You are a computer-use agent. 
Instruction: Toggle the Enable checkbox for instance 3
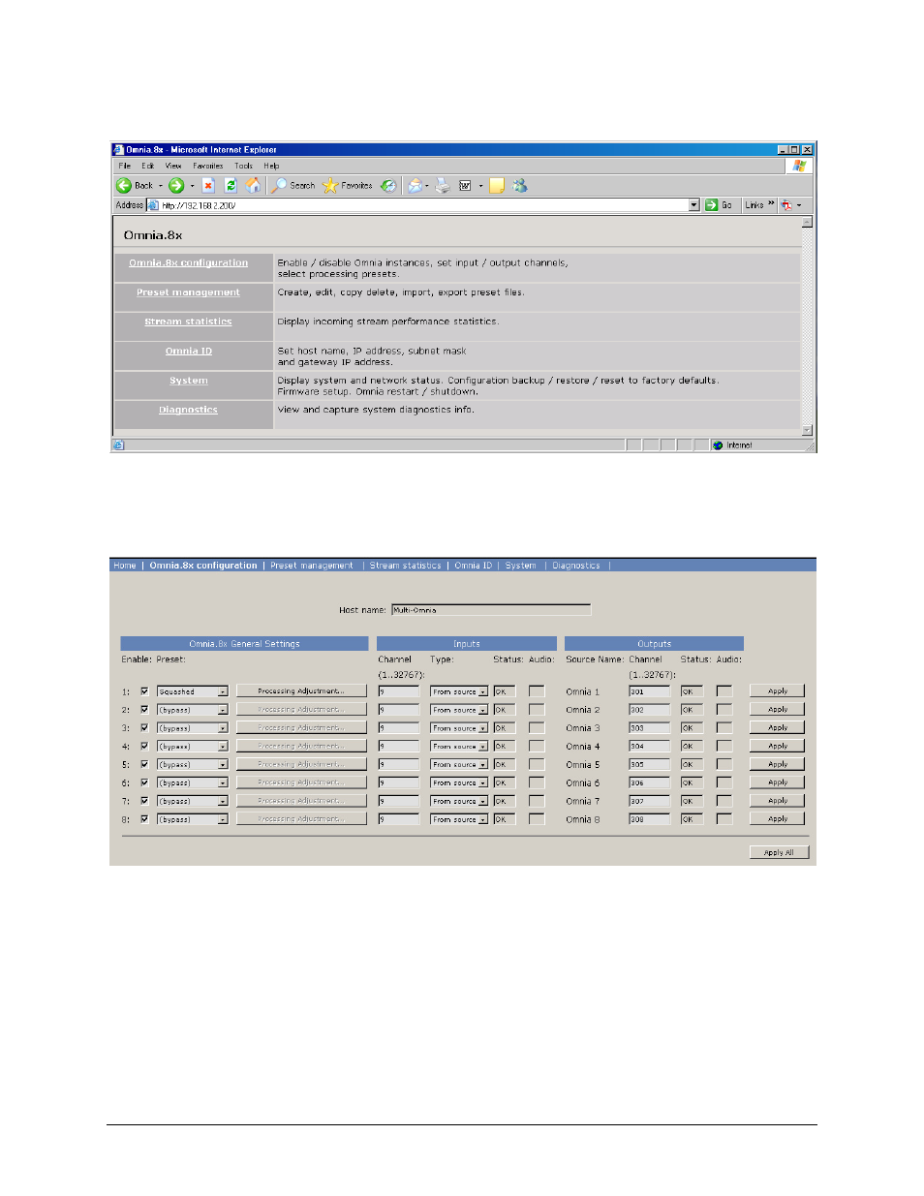pos(144,728)
